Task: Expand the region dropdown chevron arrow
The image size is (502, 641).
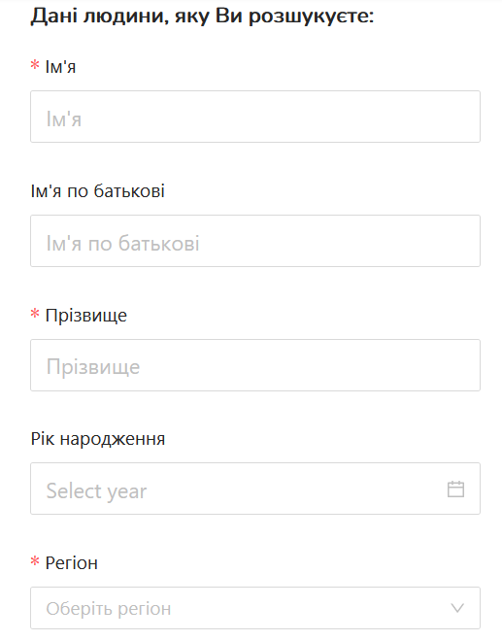Action: pyautogui.click(x=457, y=608)
